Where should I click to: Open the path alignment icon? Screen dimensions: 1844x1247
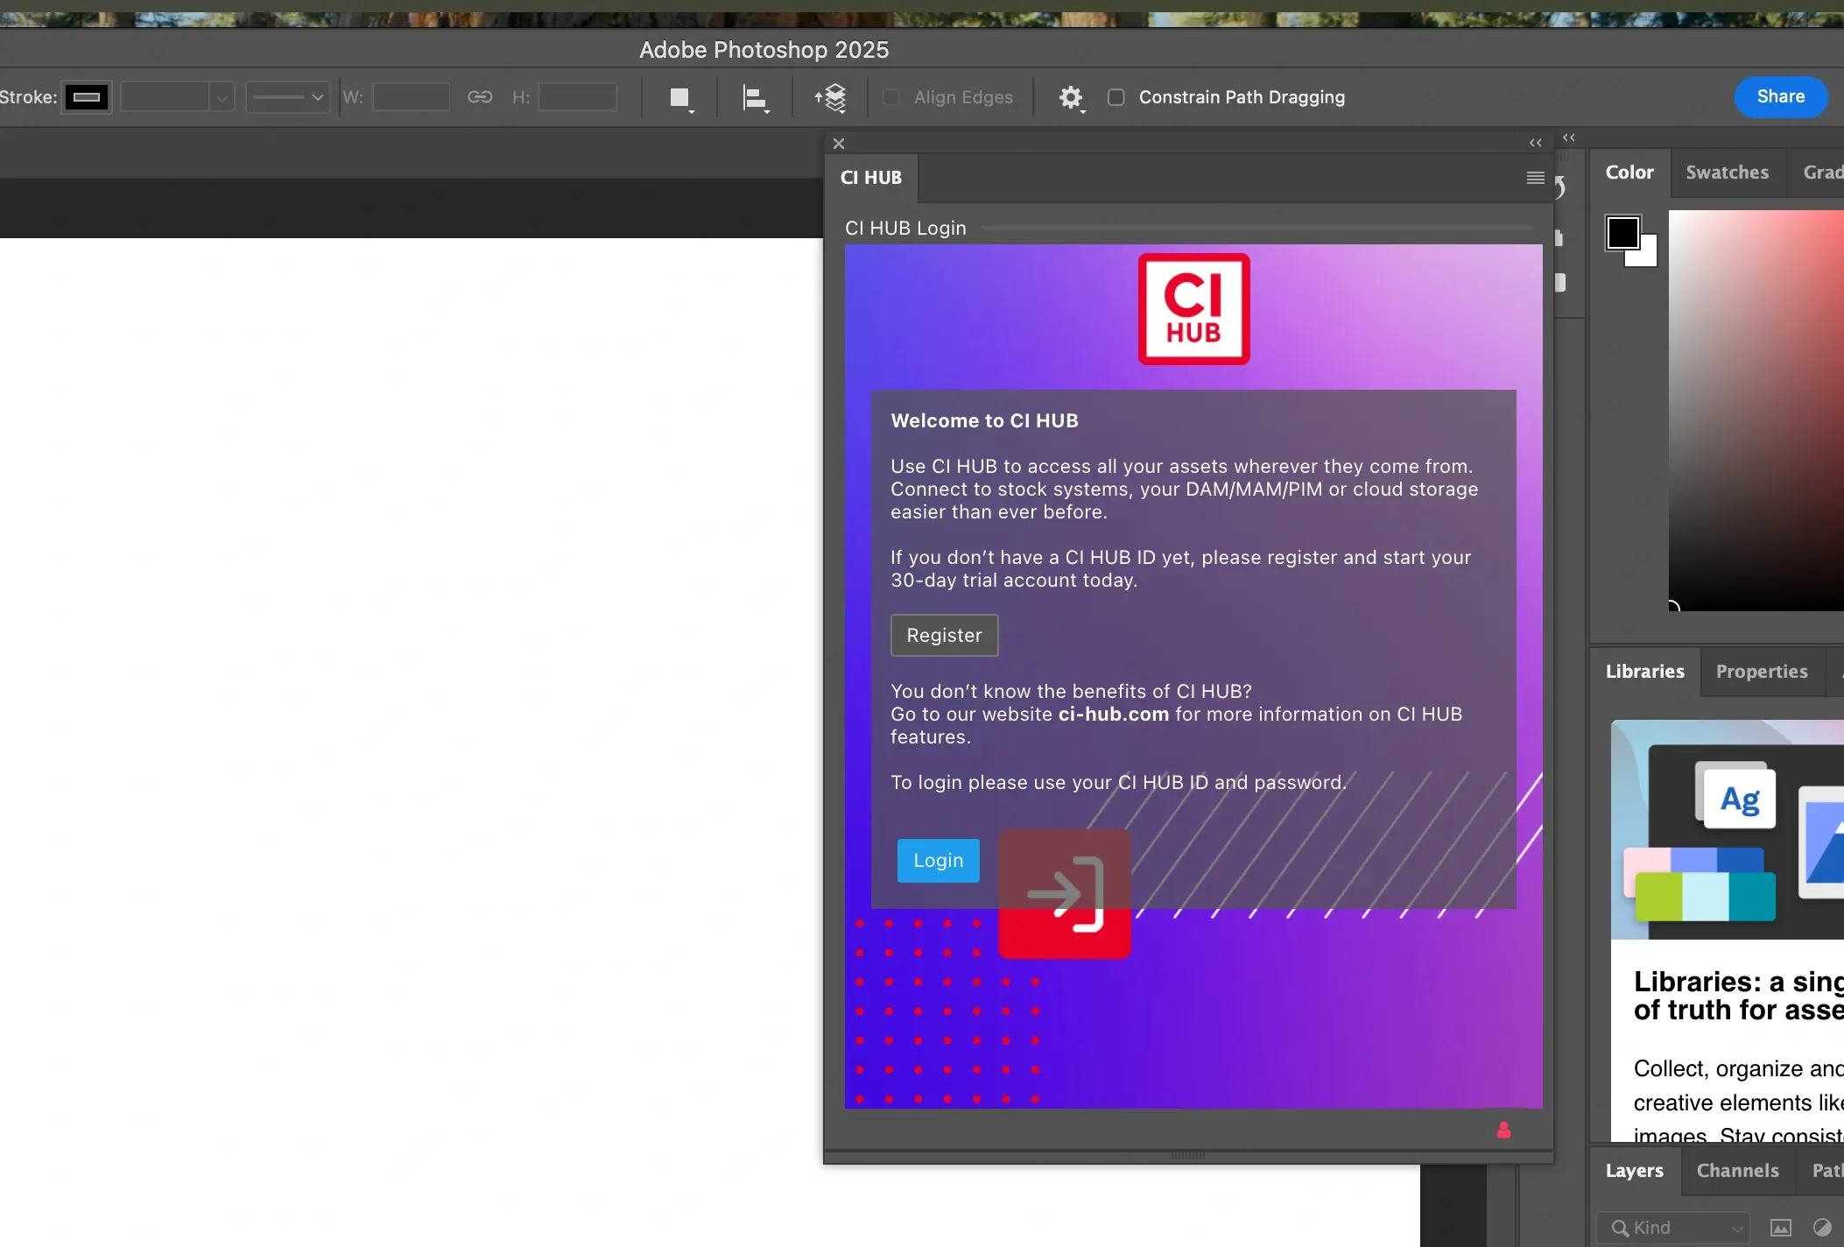click(x=756, y=98)
